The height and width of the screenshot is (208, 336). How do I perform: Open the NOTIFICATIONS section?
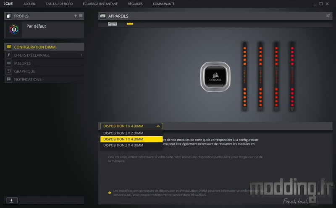tap(44, 79)
